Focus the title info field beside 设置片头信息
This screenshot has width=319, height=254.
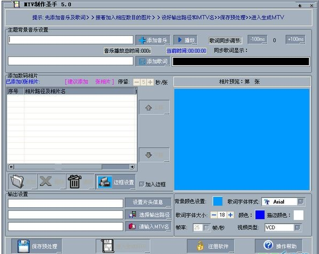pos(66,203)
